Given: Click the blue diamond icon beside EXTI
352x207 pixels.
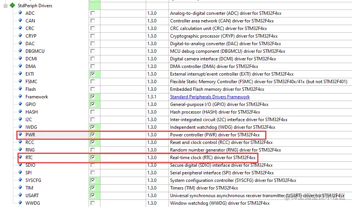Looking at the screenshot, I should pos(20,74).
